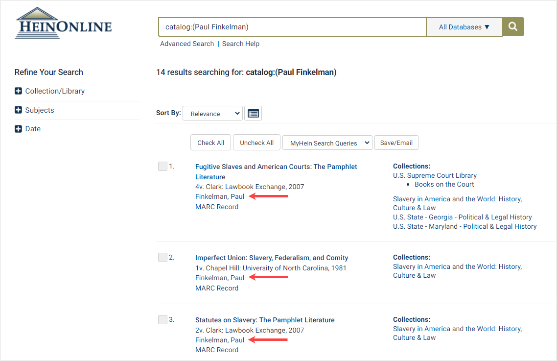Click the gold search magnifying glass icon
This screenshot has width=557, height=361.
point(512,27)
